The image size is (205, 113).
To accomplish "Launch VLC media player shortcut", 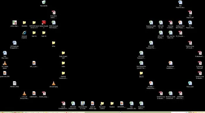I will [x=5, y=63].
